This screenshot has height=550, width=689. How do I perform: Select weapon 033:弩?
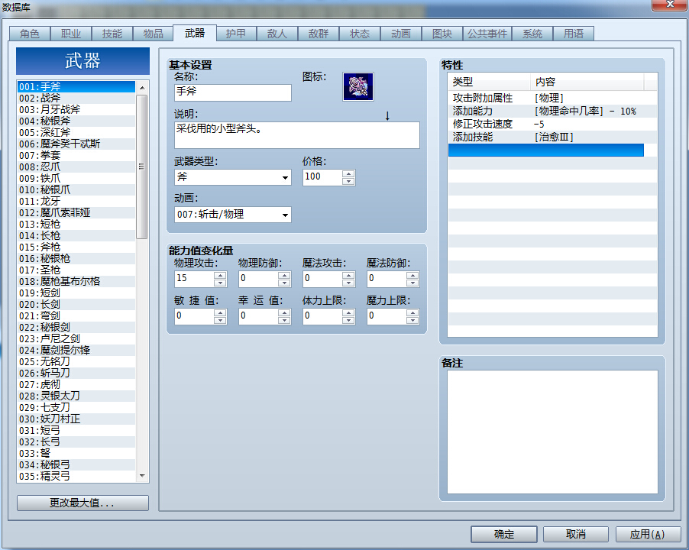(x=76, y=453)
